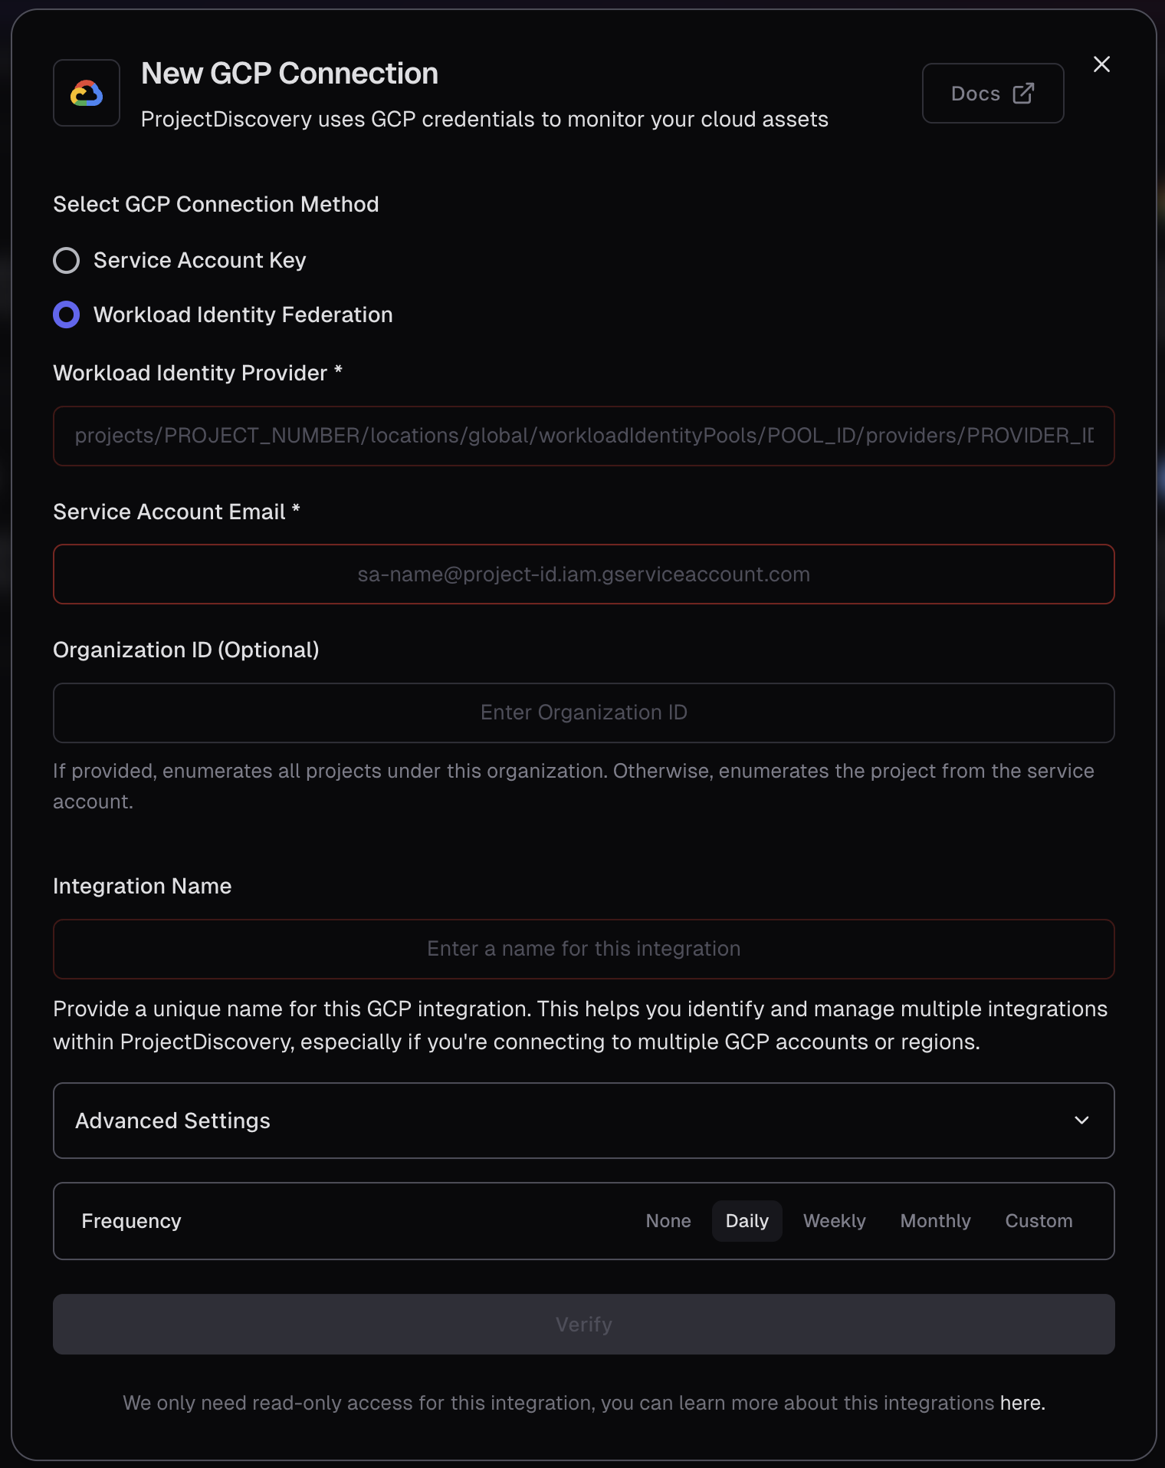Click the Google Cloud logo icon
1165x1468 pixels.
[86, 93]
